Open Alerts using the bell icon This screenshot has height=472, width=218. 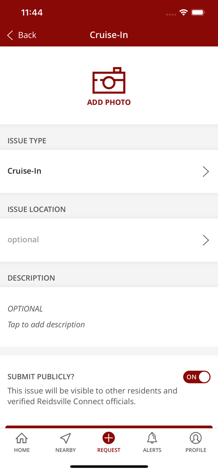pos(152,438)
